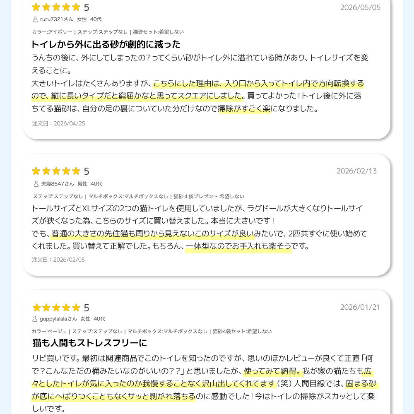The width and height of the screenshot is (414, 414).
Task: Click the カラー:アイボリー variant line
Action: coord(108,32)
